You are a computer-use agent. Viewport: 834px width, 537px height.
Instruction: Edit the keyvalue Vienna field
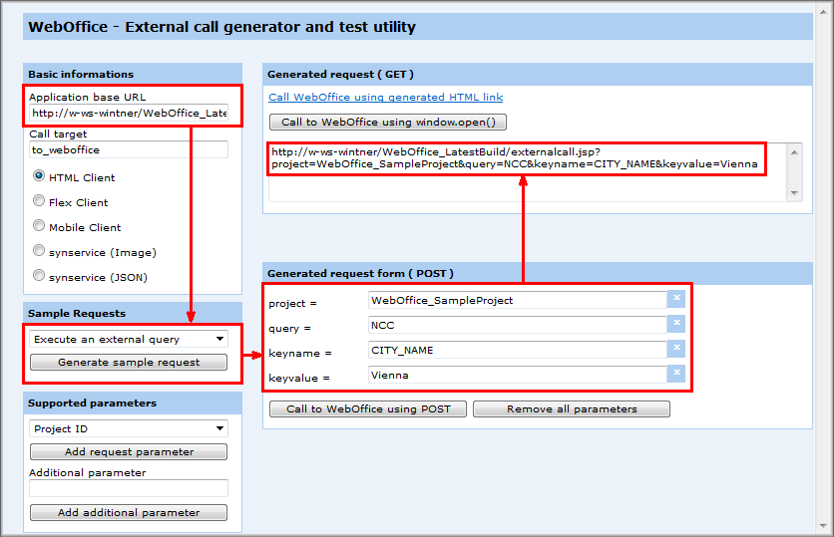tap(518, 375)
